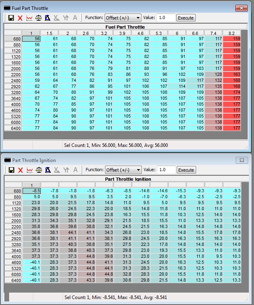Select the 6400 row header in fuel table
Image resolution: width=254 pixels, height=305 pixels.
click(13, 128)
